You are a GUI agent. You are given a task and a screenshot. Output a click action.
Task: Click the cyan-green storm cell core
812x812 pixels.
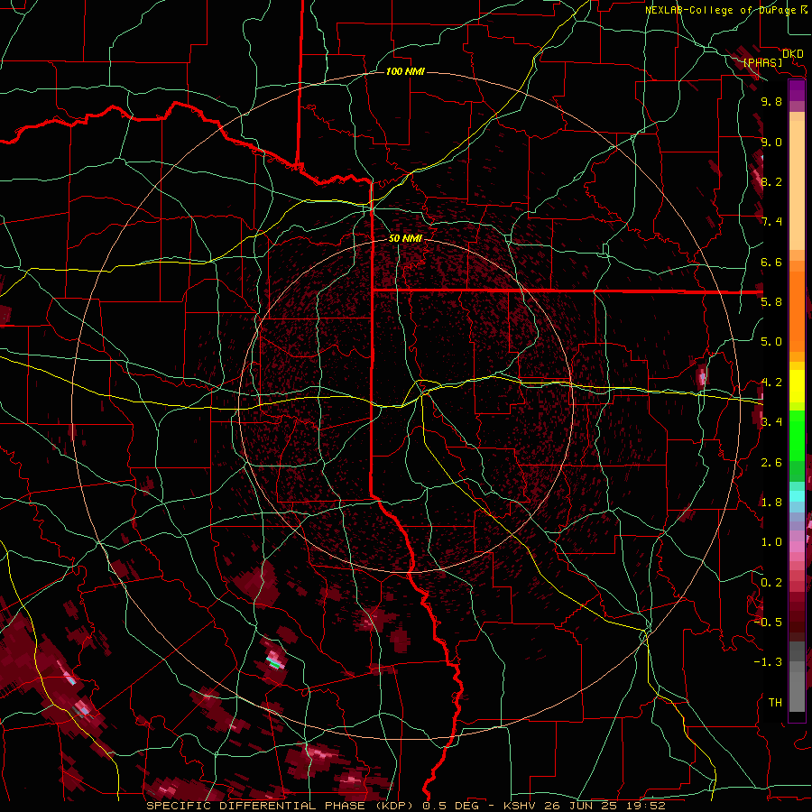(275, 661)
